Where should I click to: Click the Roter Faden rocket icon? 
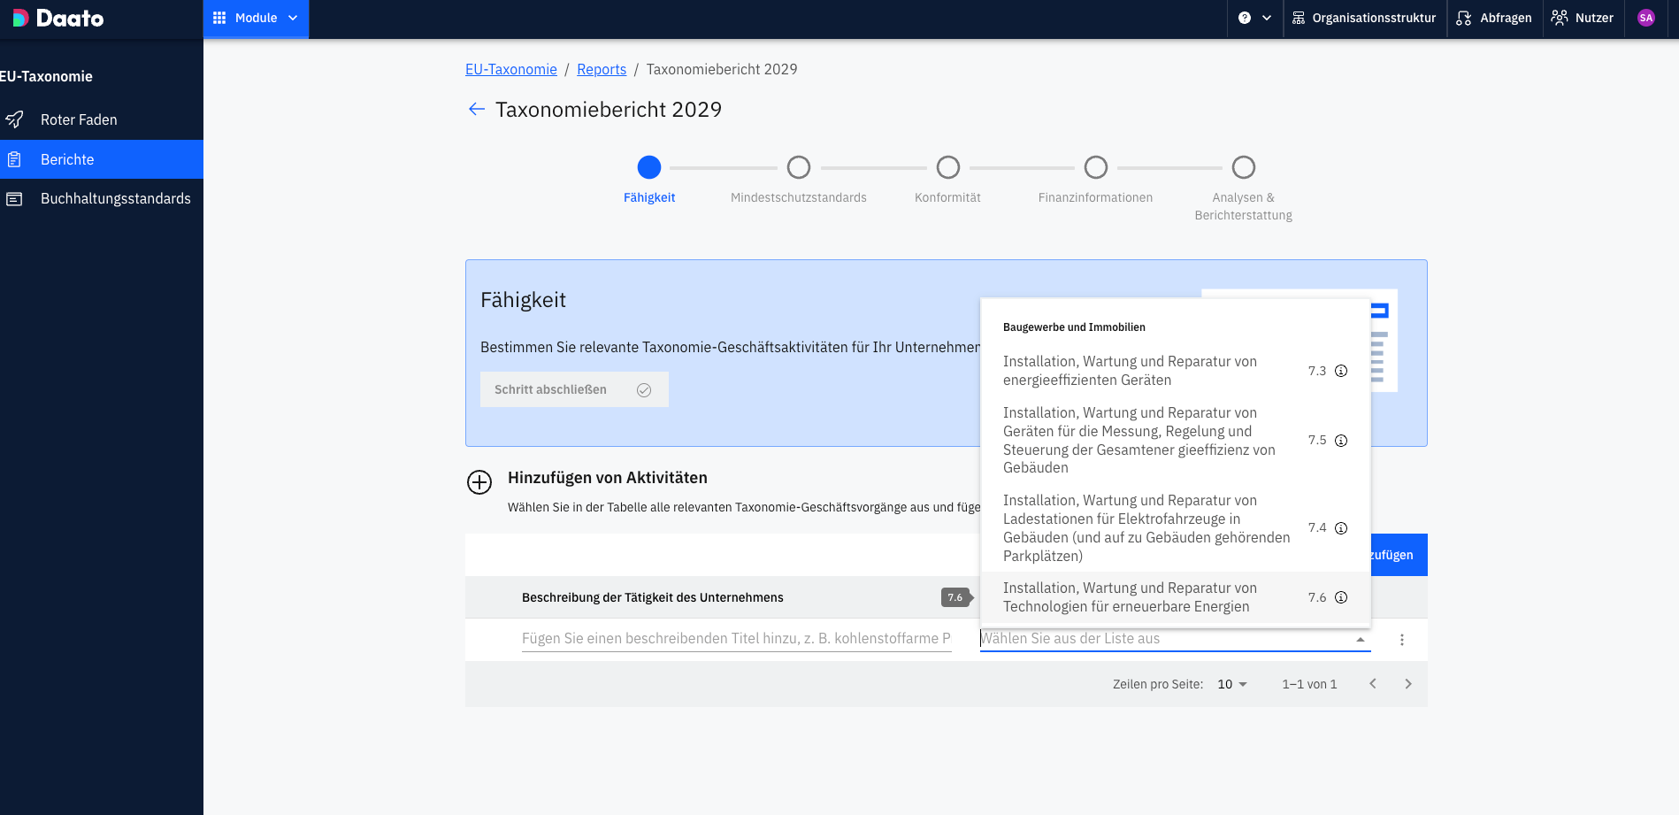(14, 119)
